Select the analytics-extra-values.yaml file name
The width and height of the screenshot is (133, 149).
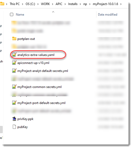(36, 55)
